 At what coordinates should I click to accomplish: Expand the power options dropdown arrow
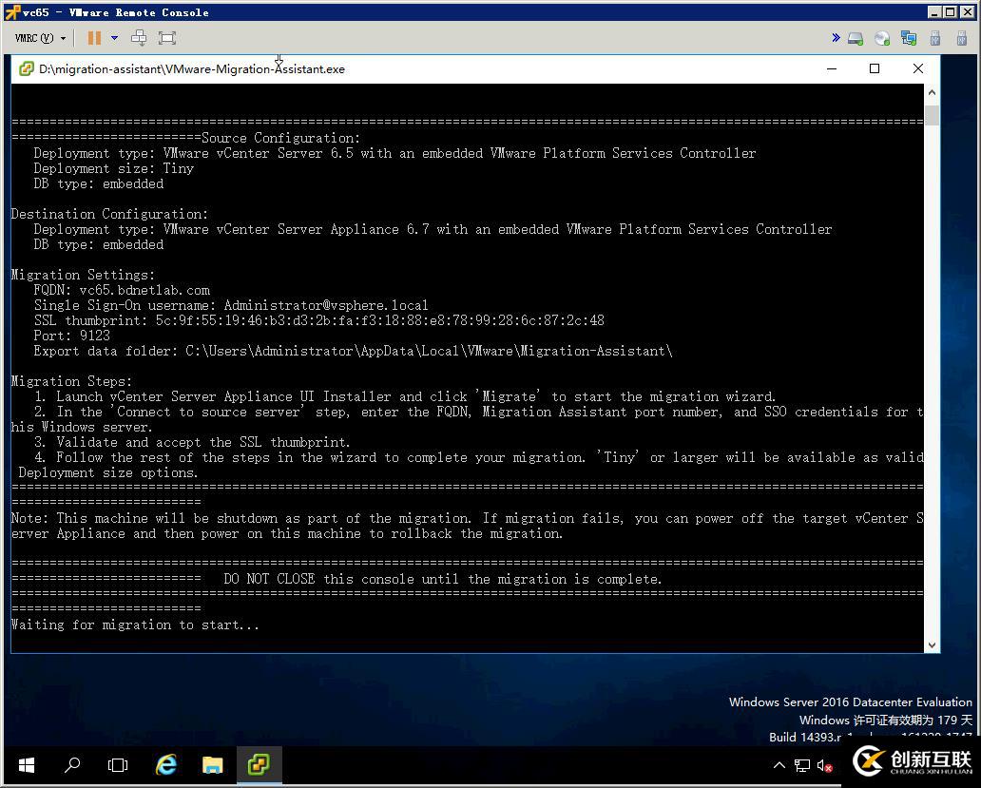click(x=114, y=38)
